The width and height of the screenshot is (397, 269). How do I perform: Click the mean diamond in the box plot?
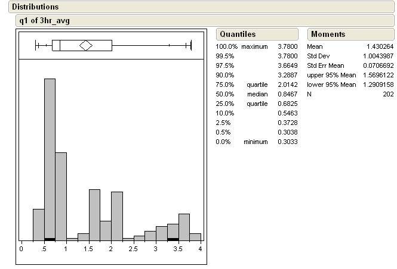tap(86, 45)
